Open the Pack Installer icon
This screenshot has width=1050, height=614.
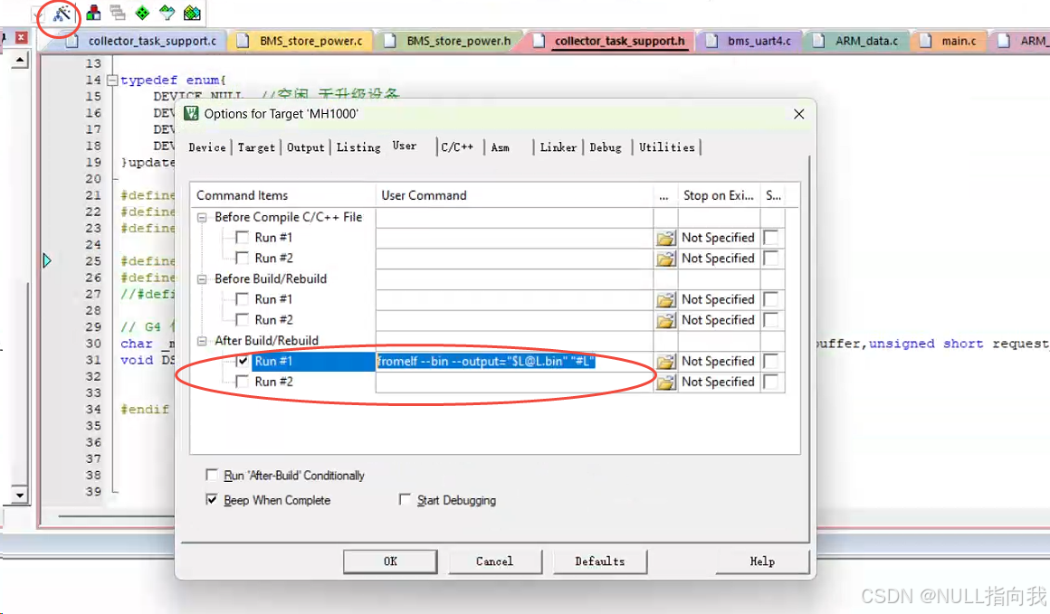192,13
